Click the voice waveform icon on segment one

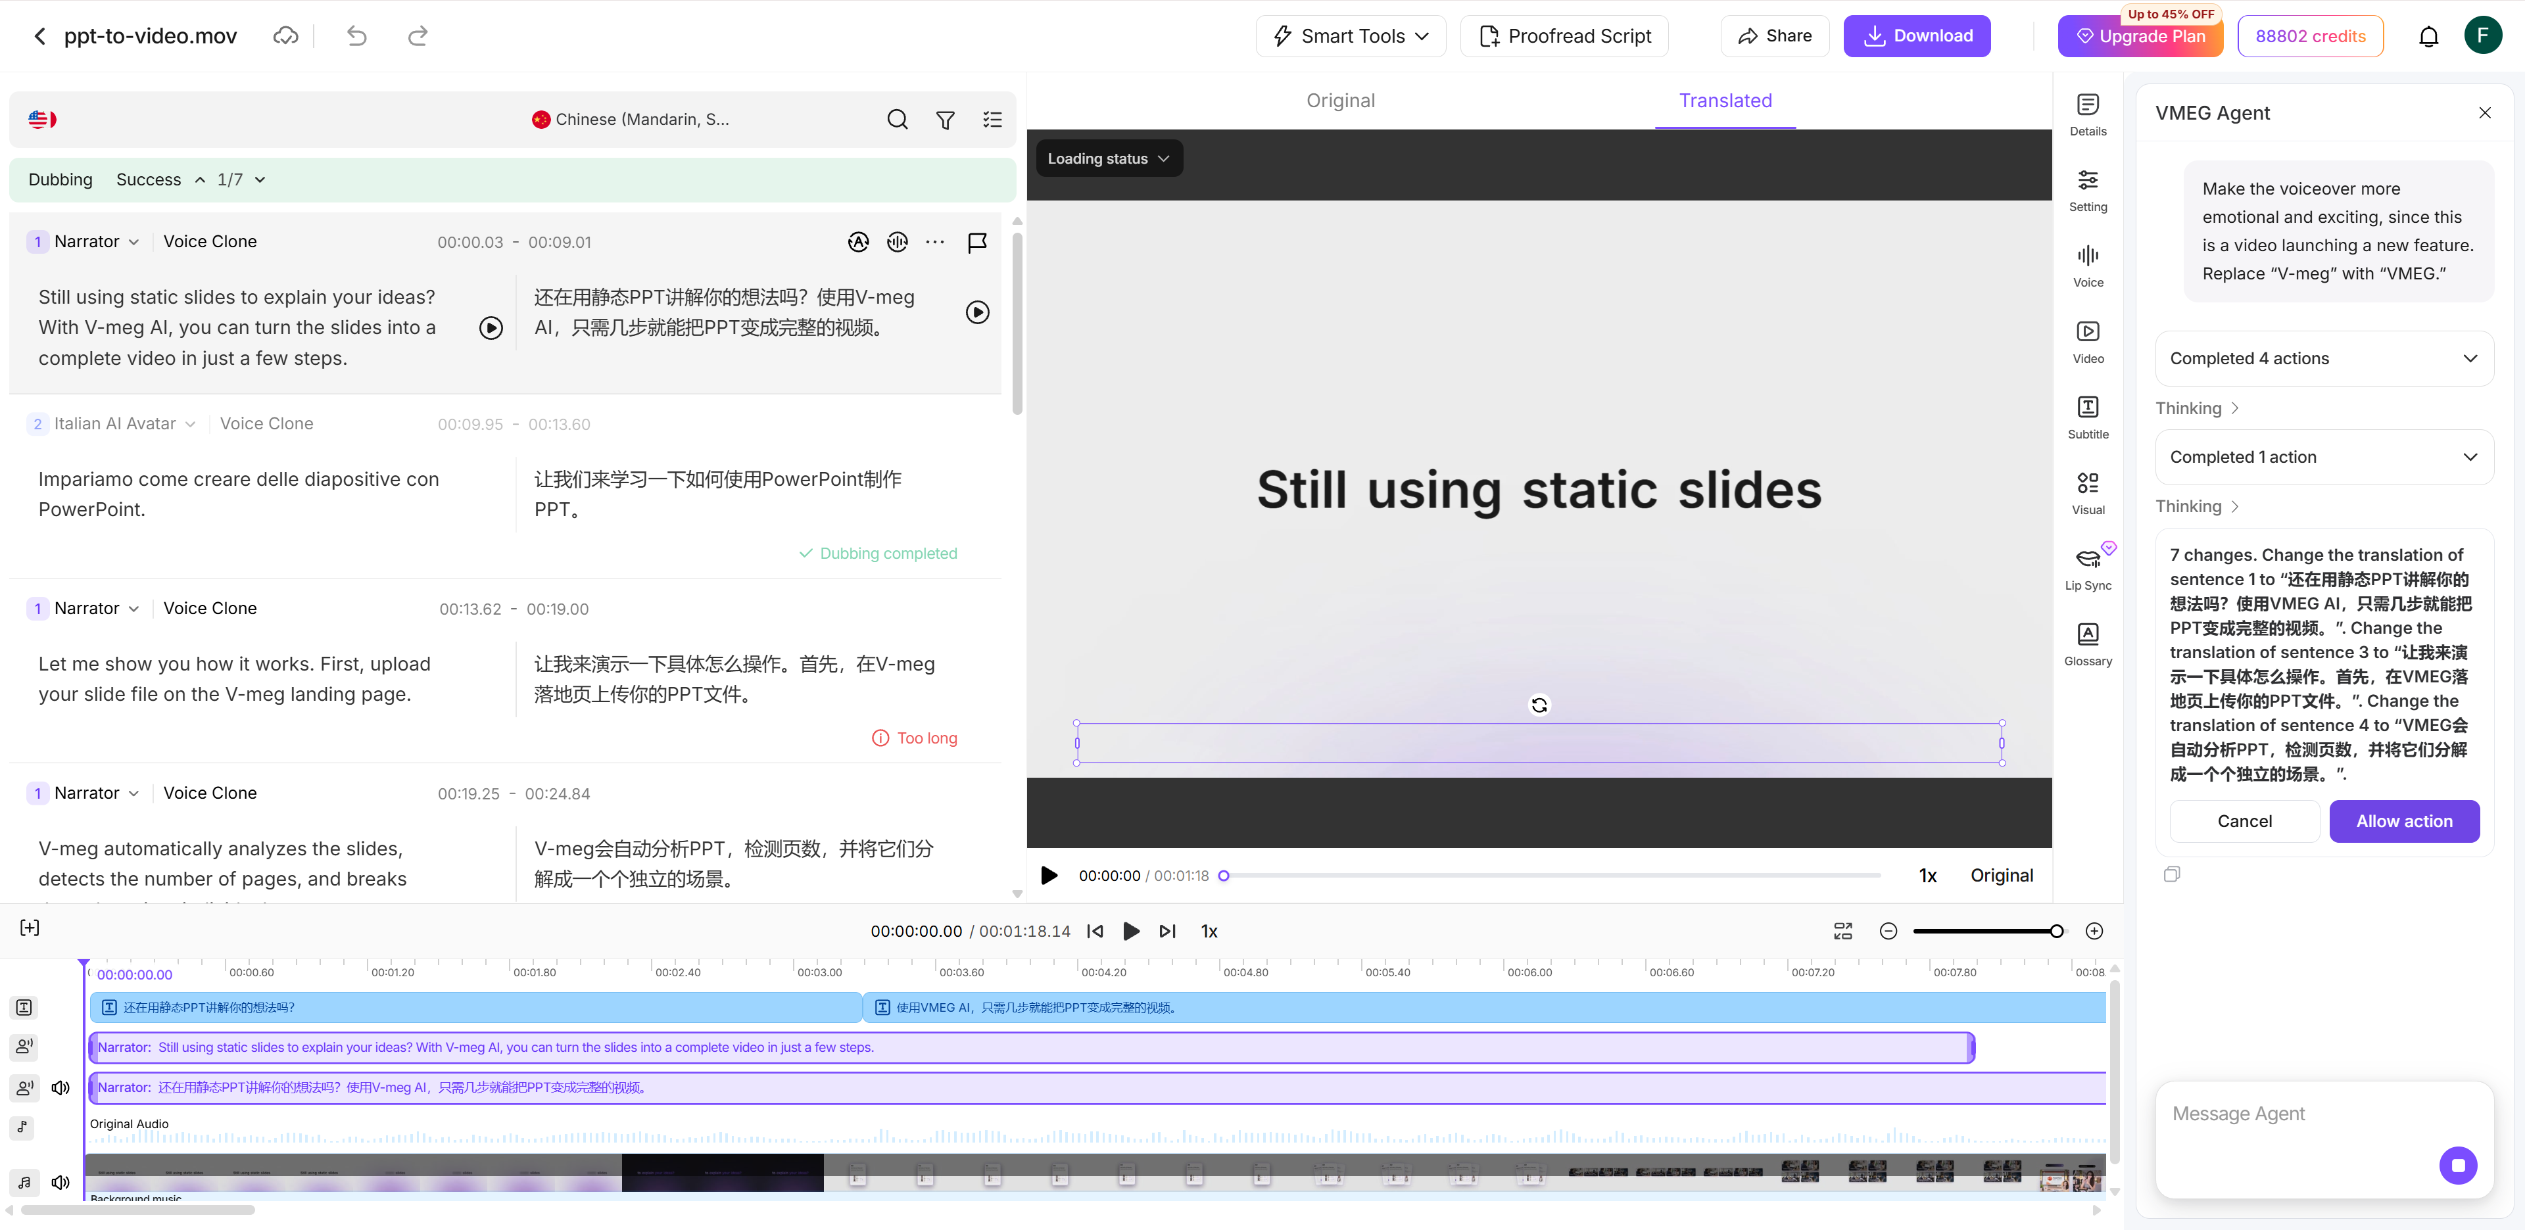[x=897, y=242]
